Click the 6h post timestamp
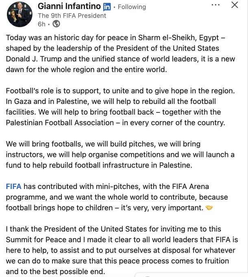 pyautogui.click(x=41, y=24)
